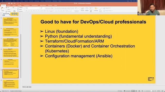Select slide 11 thumbnail
Screen dimensions: 165x92
11,84
